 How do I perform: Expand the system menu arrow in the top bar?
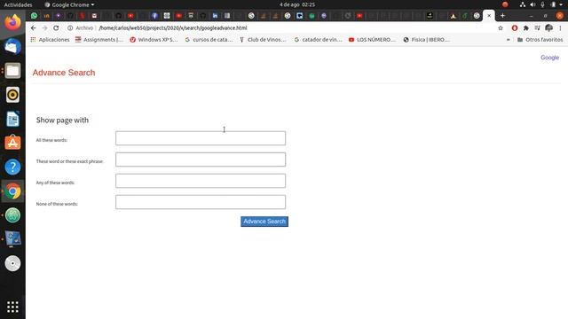[562, 4]
